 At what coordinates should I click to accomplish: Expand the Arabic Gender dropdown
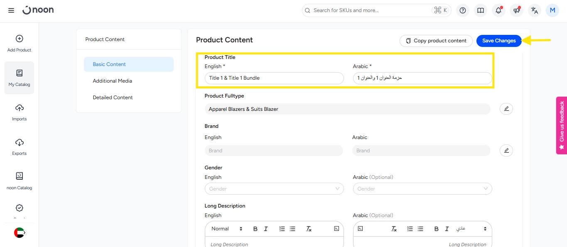[x=422, y=189]
